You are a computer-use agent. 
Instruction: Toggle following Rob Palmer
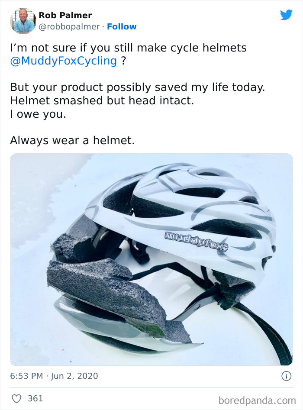(122, 27)
